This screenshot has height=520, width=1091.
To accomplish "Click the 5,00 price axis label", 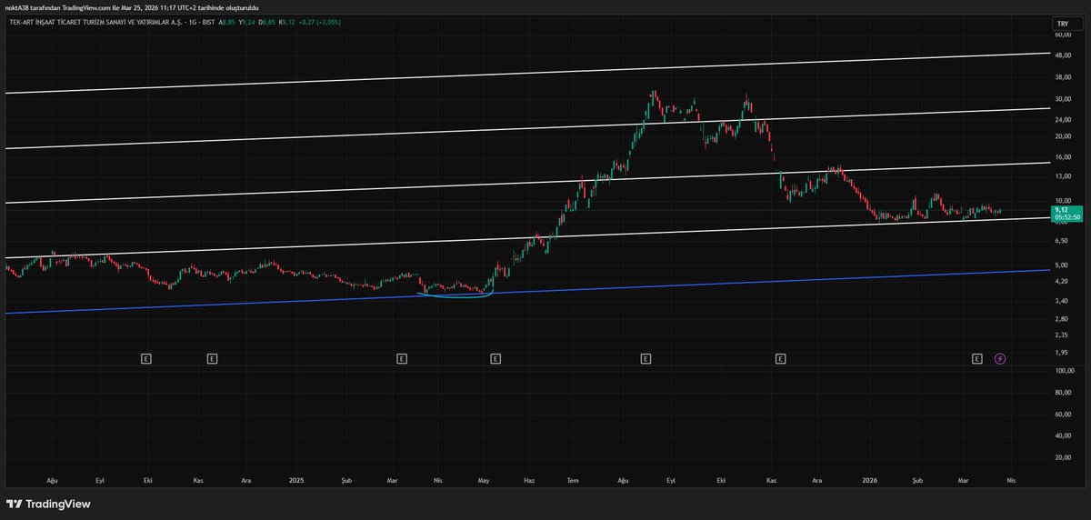I will [1061, 265].
